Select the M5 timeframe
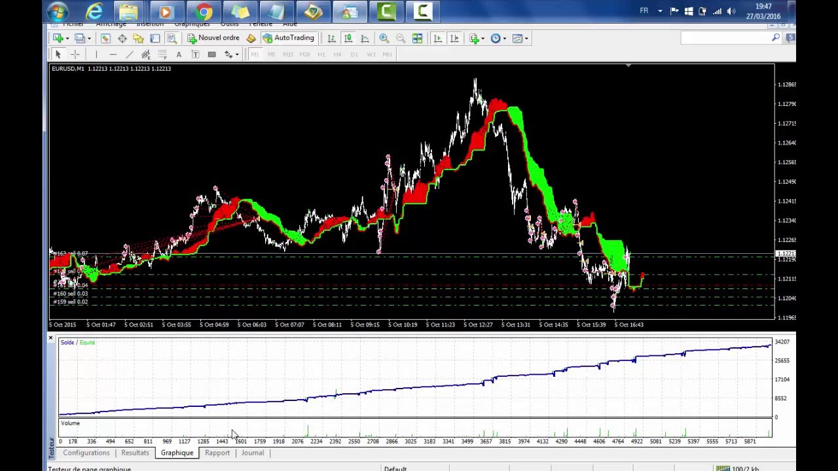Viewport: 838px width, 471px height. point(271,54)
